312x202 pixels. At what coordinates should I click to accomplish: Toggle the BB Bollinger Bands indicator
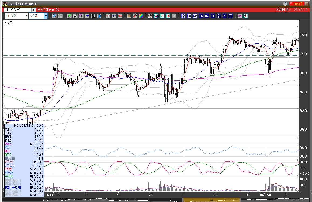(195, 16)
